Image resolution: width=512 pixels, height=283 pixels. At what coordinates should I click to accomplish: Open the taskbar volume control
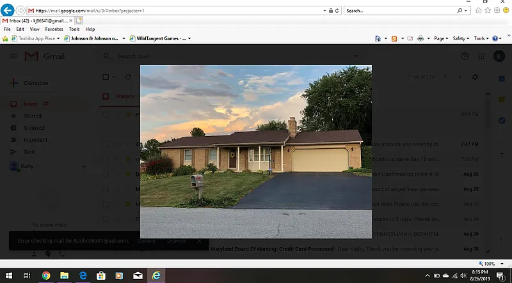[x=463, y=276]
